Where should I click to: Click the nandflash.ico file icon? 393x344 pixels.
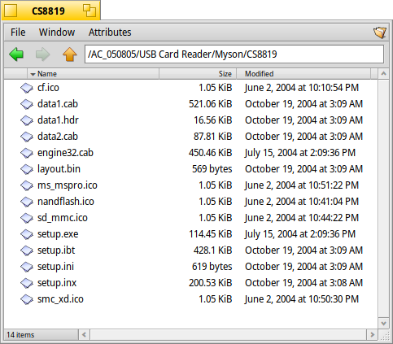[27, 202]
